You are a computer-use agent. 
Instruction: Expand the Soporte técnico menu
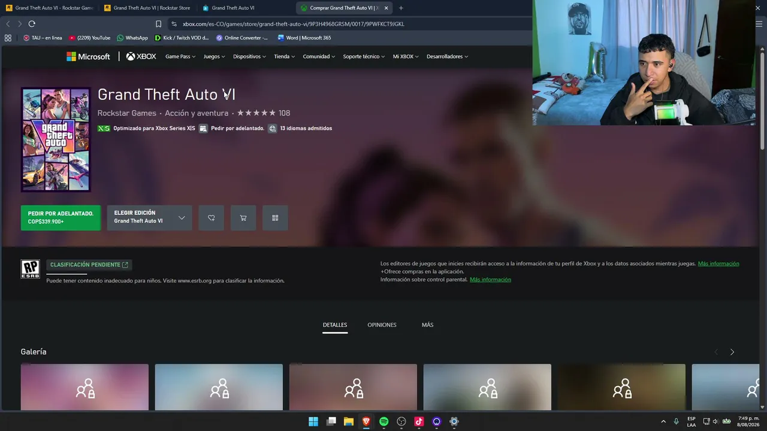[364, 56]
